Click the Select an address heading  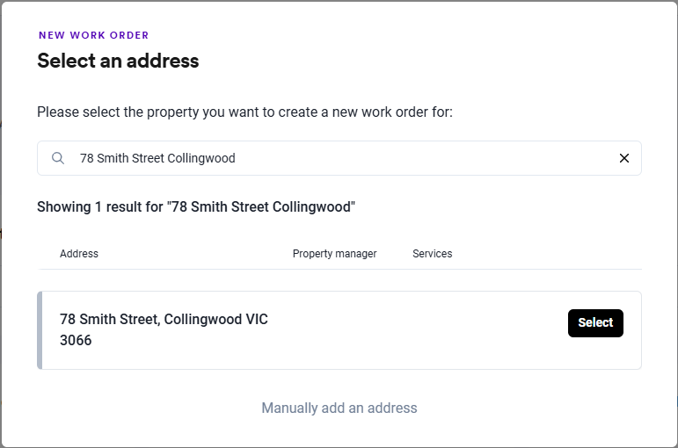click(x=118, y=61)
